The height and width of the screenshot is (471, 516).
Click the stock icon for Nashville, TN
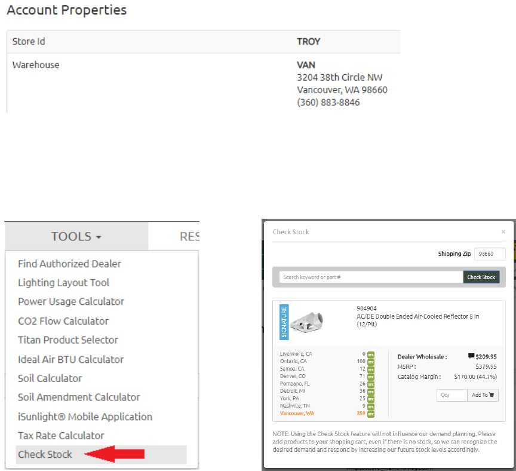coord(371,407)
